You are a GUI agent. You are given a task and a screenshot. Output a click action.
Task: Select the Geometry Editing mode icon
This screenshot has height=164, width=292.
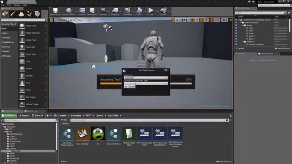[37, 14]
